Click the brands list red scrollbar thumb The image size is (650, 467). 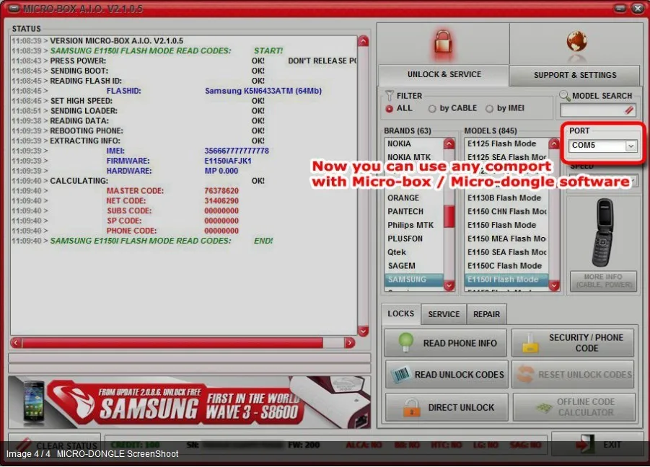point(449,216)
